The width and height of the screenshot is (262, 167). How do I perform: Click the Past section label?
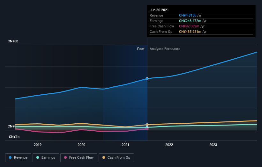pos(141,49)
